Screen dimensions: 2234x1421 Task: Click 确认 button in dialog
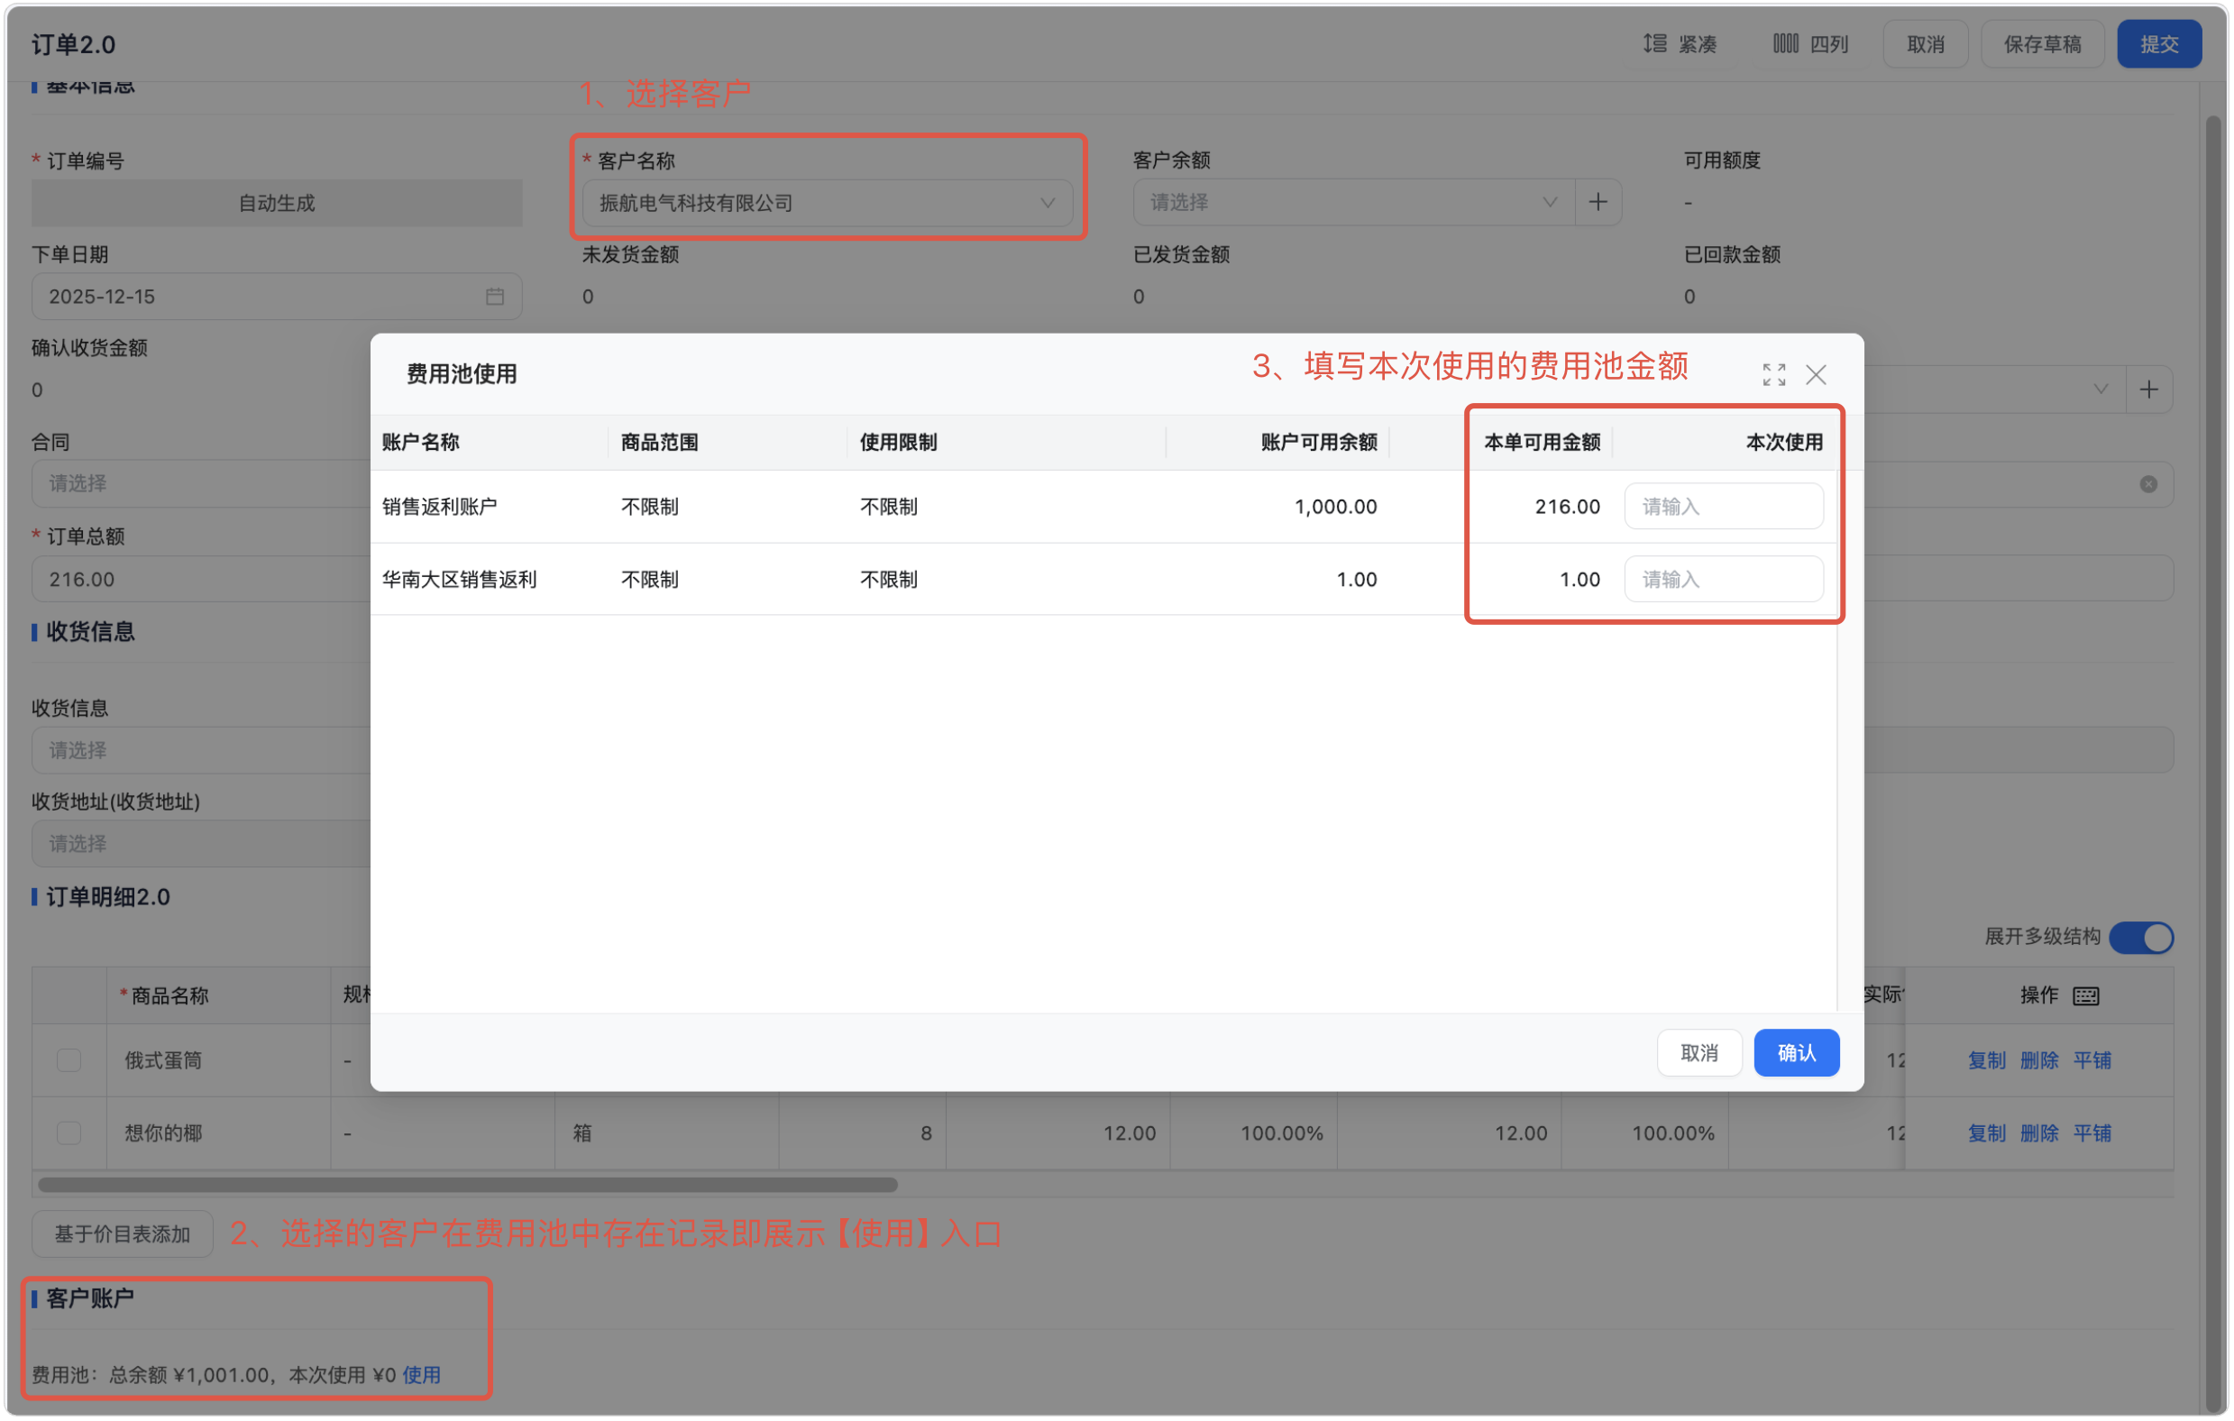pos(1796,1053)
